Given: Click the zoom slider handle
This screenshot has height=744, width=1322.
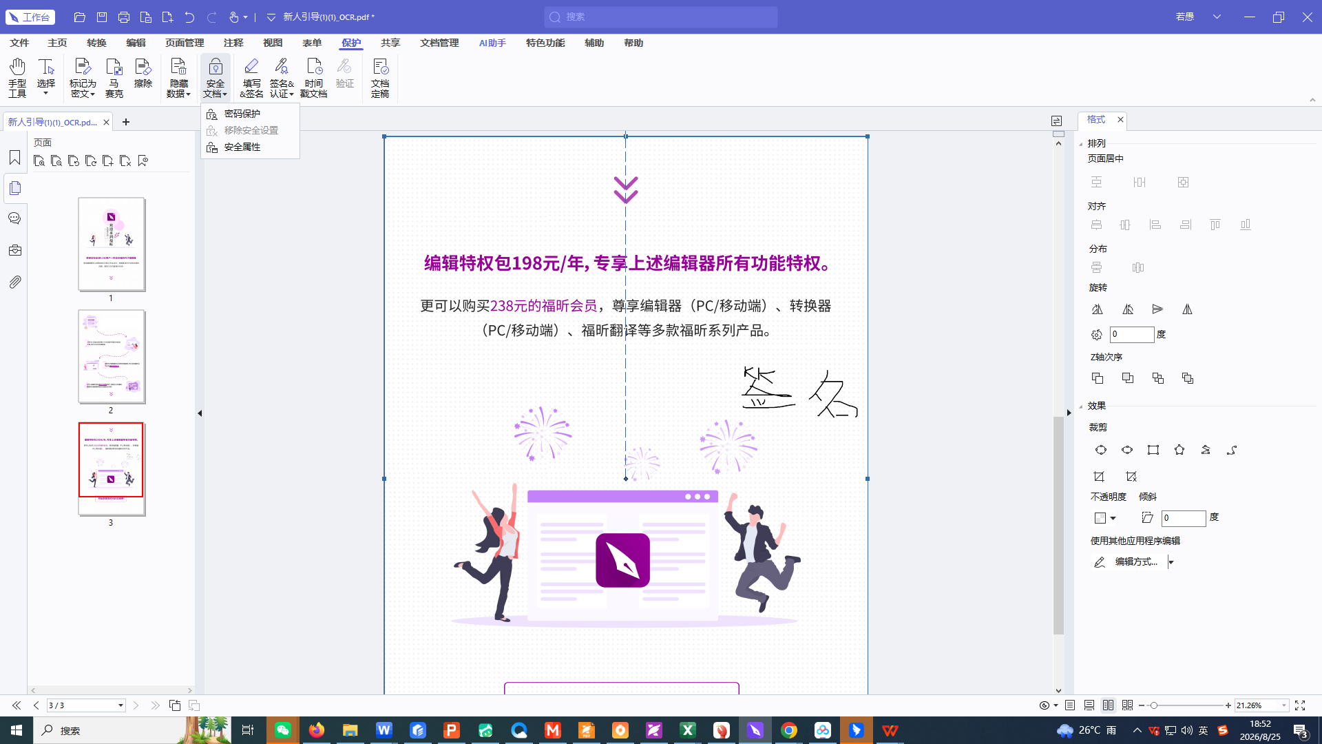Looking at the screenshot, I should tap(1154, 705).
